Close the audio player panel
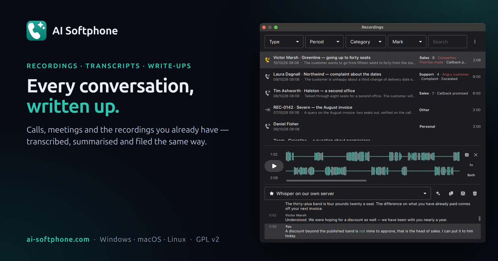The image size is (498, 261). pos(476,155)
